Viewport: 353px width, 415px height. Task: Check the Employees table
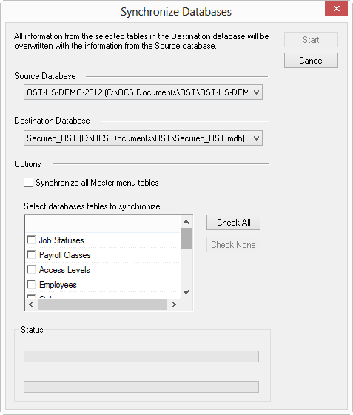(x=31, y=285)
